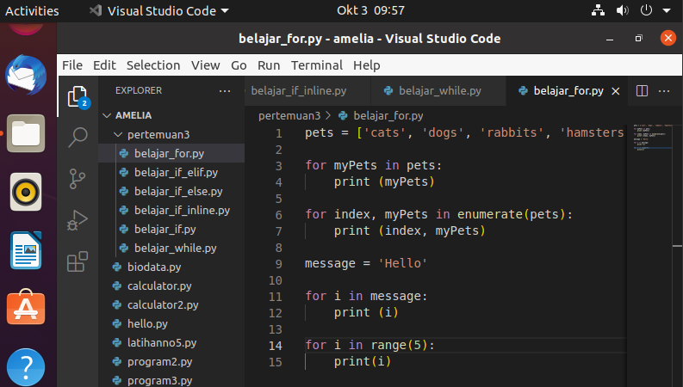The height and width of the screenshot is (387, 683).
Task: Click the Split Editor Right icon
Action: point(642,90)
